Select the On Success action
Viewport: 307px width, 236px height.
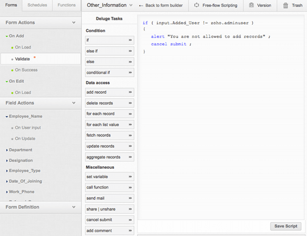[26, 70]
